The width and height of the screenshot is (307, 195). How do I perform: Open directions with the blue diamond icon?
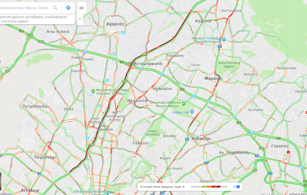(x=68, y=8)
